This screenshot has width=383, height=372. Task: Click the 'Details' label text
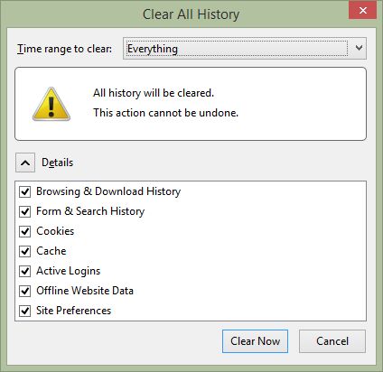(x=58, y=163)
